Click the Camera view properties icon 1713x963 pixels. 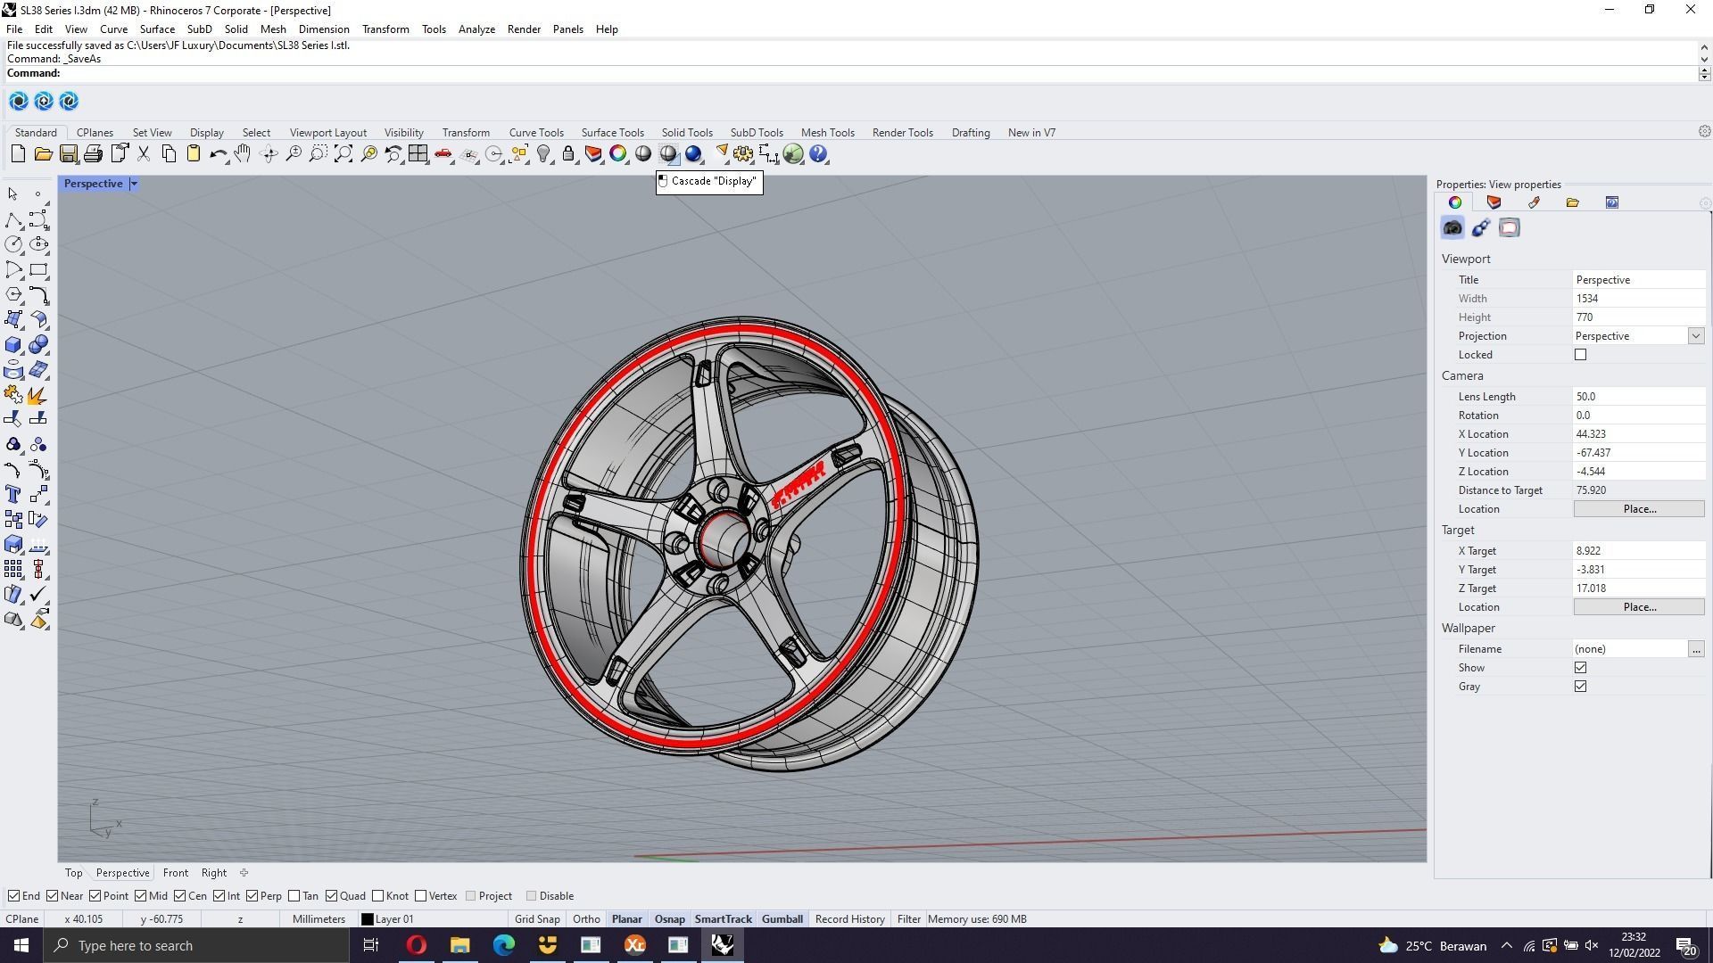click(x=1452, y=228)
